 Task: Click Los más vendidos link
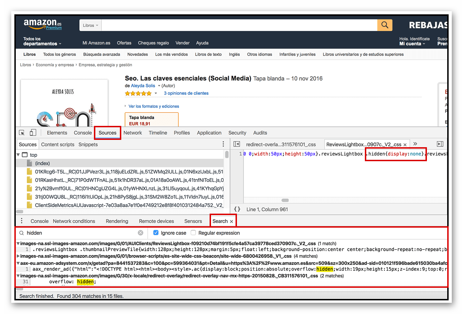tap(171, 55)
